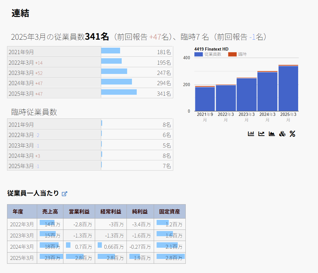Click the 年度 column header
Viewport: 318px width, 273px height.
click(22, 212)
